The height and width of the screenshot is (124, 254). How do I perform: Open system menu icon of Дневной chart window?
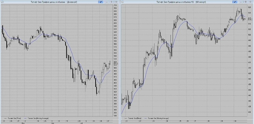tap(2, 2)
